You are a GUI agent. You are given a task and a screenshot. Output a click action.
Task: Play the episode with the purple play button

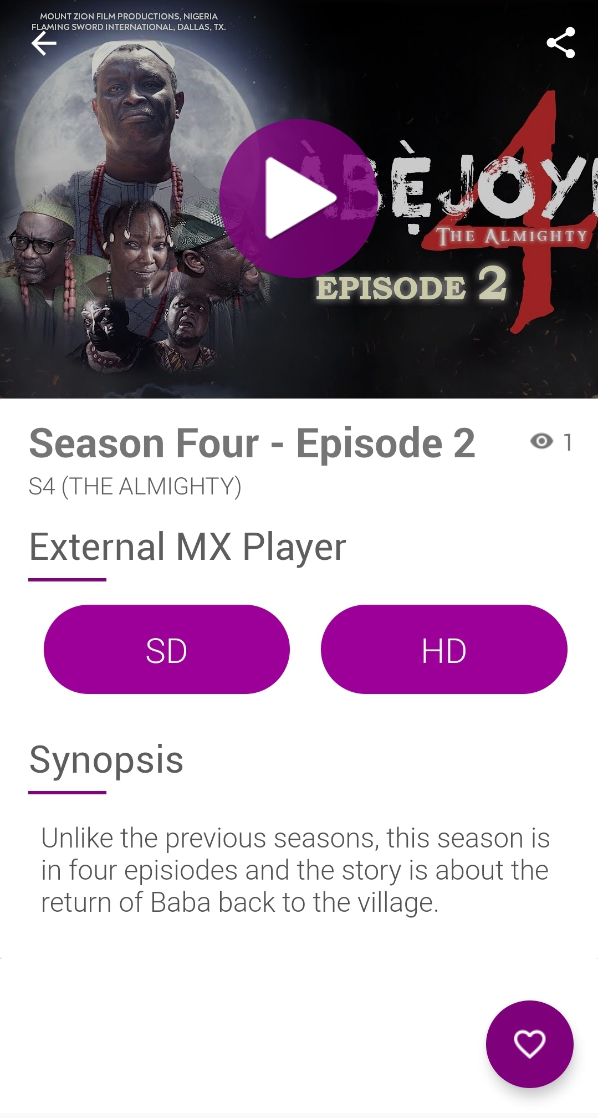(299, 198)
